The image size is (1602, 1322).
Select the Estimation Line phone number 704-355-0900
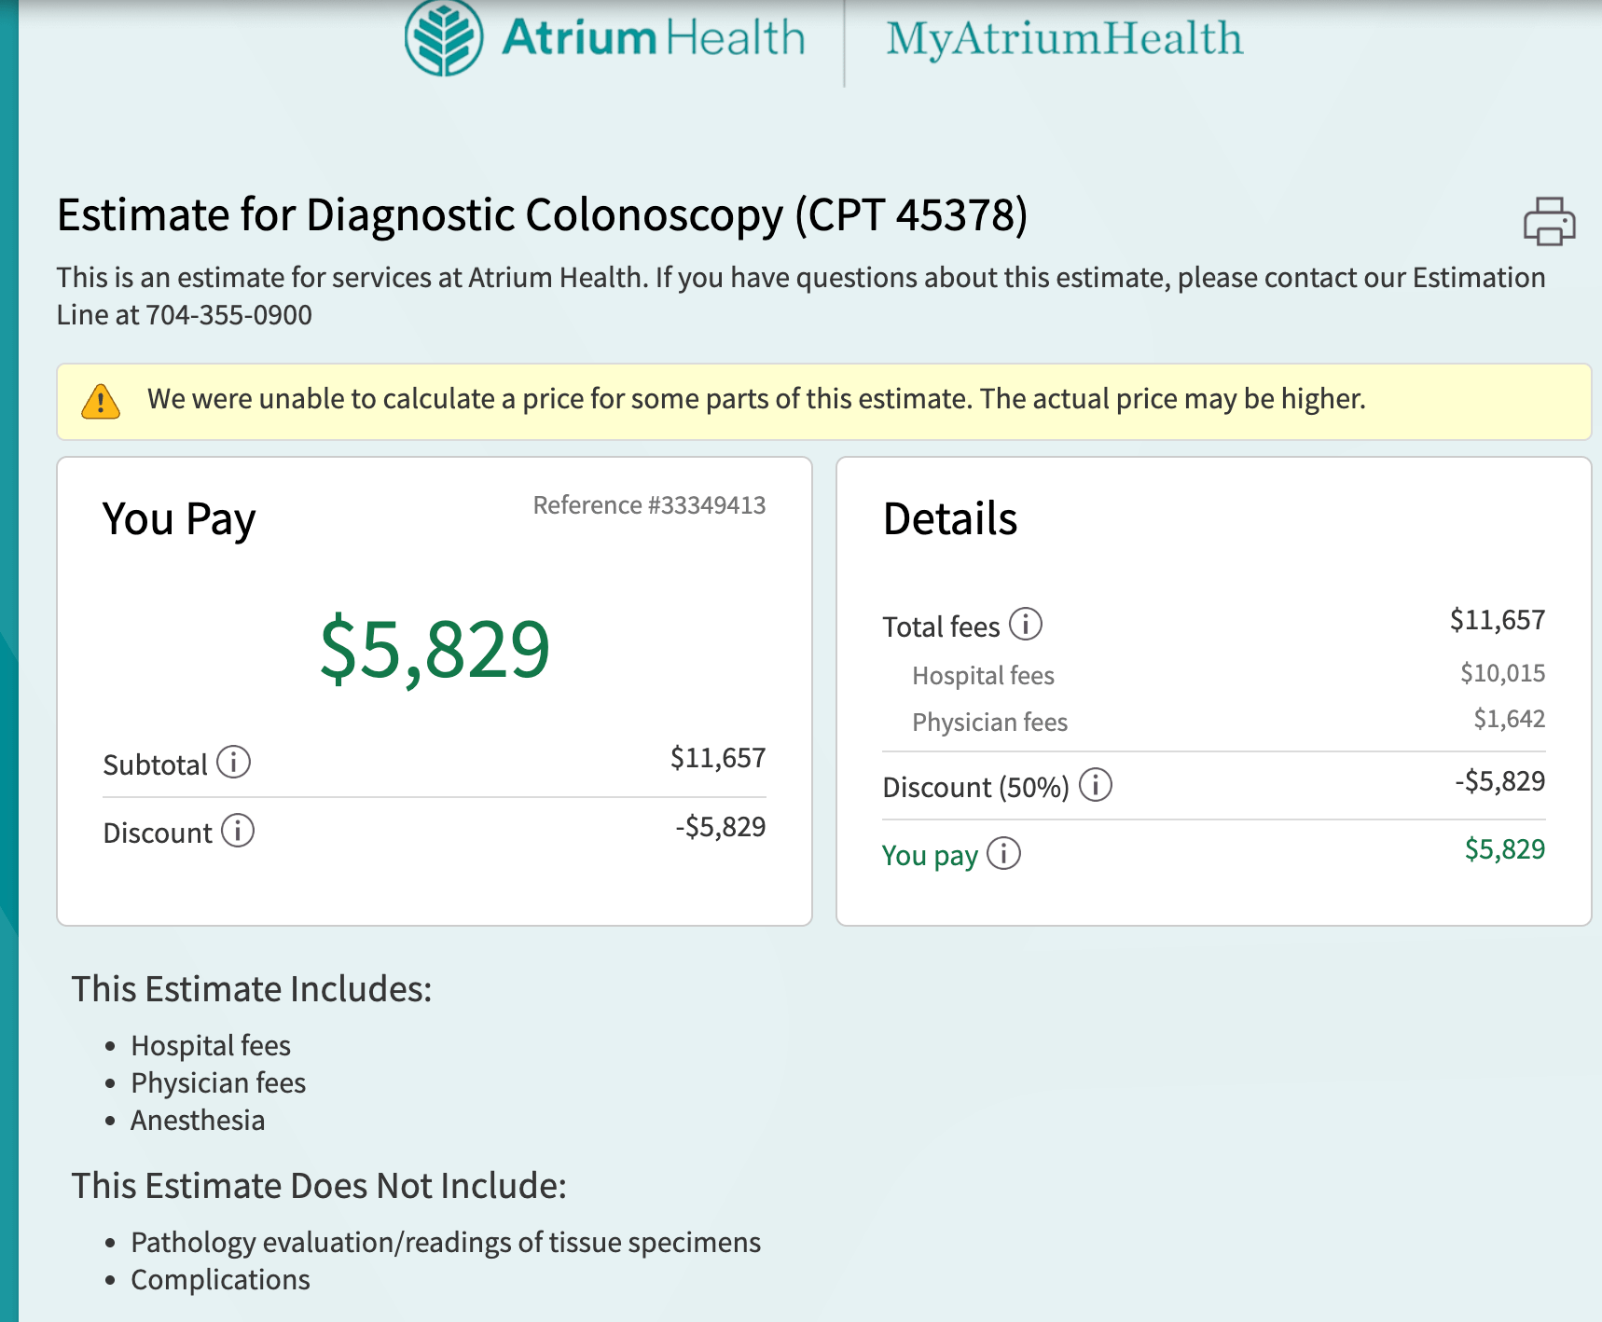click(228, 315)
